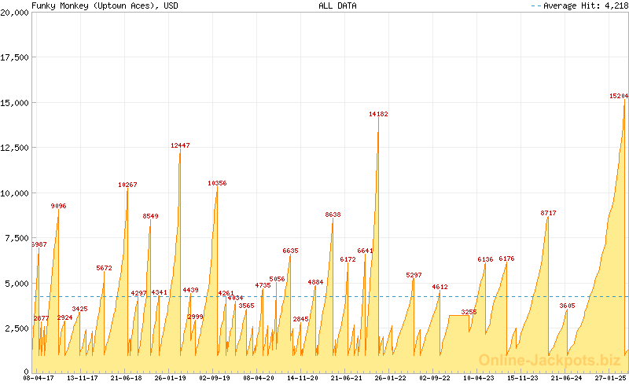Select the 3565 peak value
Viewport: 629px width, 385px height.
246,306
